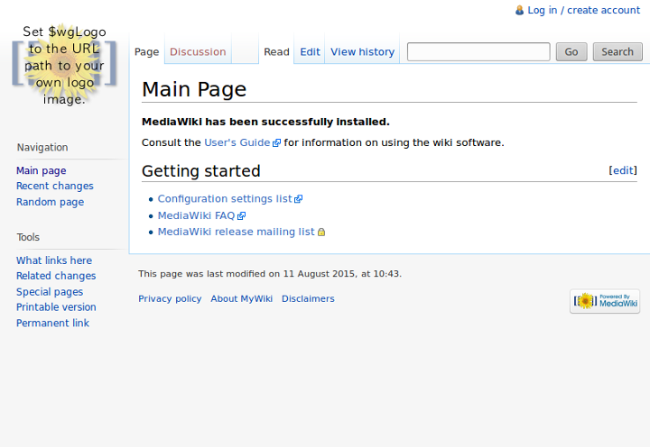Open the View history tab
This screenshot has height=447, width=650.
point(362,51)
